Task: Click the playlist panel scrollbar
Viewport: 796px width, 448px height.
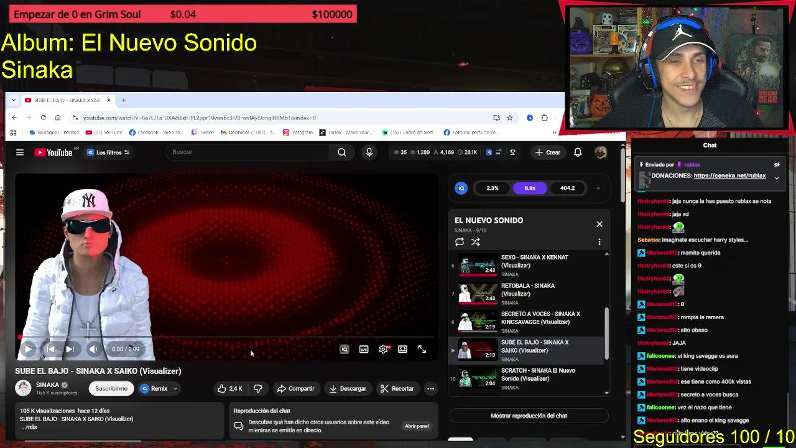Action: coord(606,334)
